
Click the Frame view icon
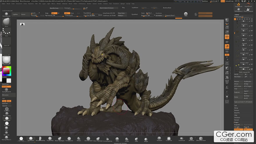pyautogui.click(x=227, y=63)
